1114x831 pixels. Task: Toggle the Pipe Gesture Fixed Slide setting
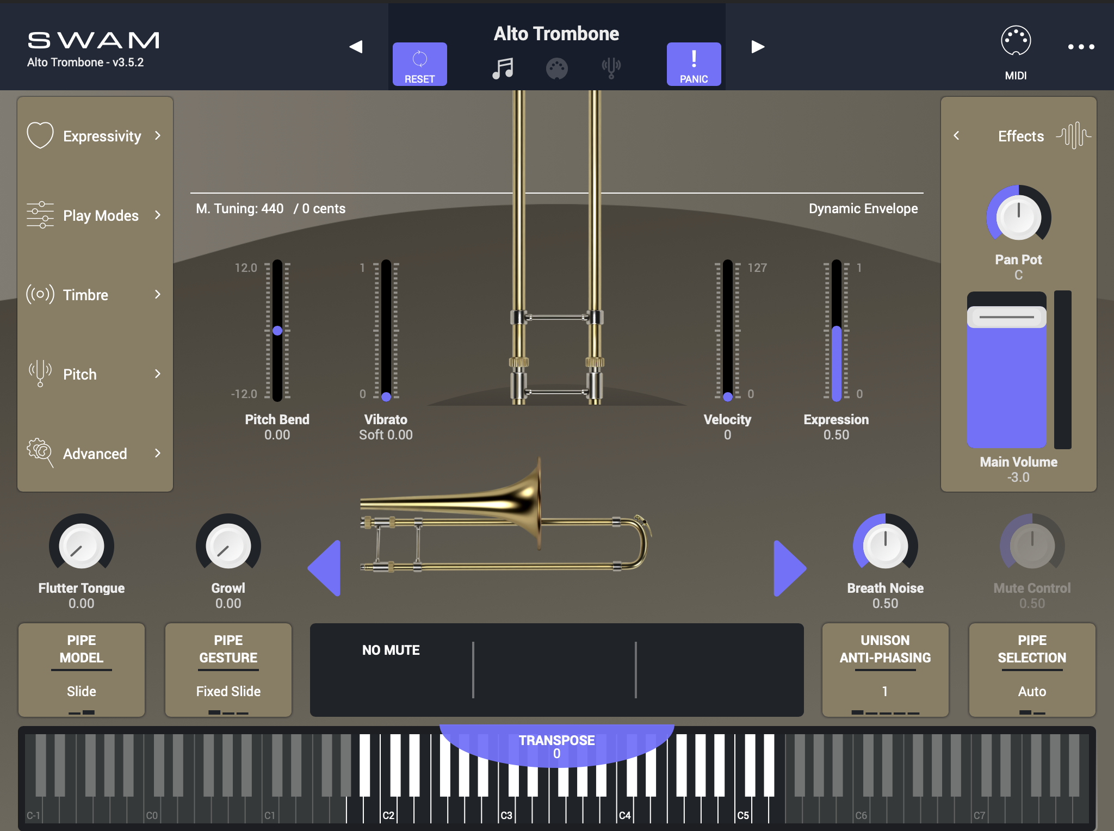click(x=228, y=670)
